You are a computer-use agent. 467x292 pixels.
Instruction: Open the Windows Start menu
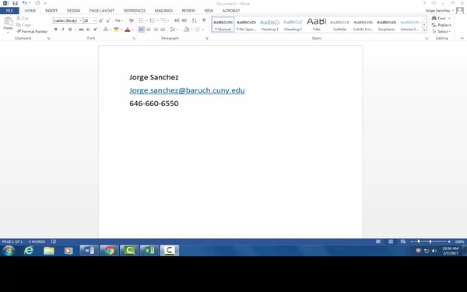coord(9,251)
